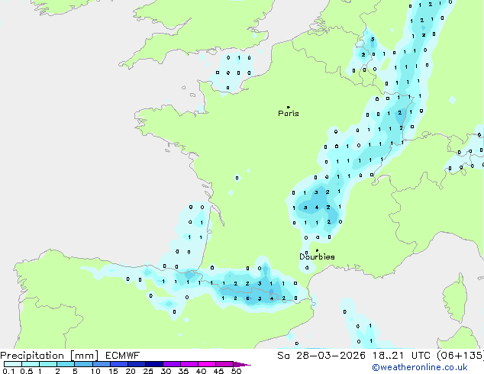Select the 2–5 mm legend swatch
The width and height of the screenshot is (484, 374).
click(66, 364)
